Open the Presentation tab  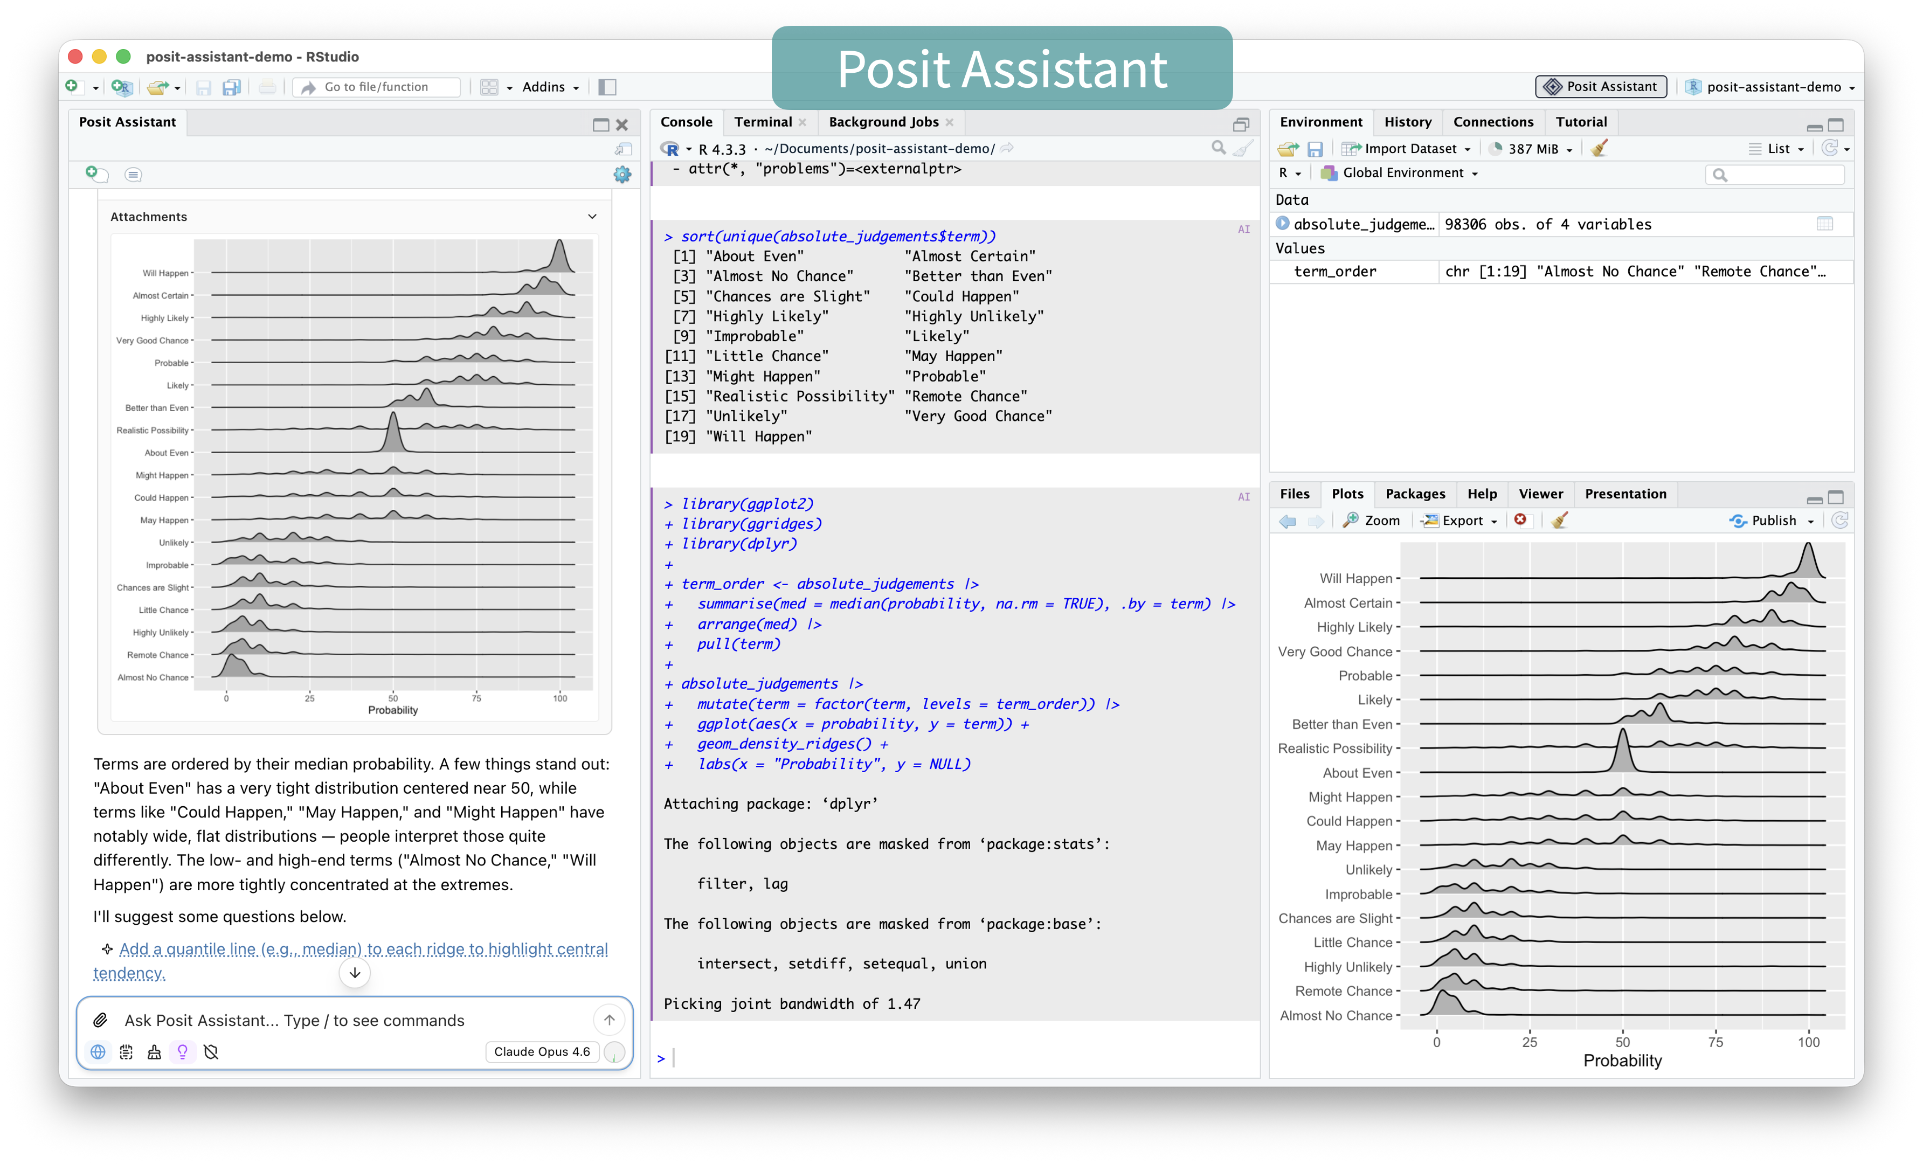tap(1625, 494)
